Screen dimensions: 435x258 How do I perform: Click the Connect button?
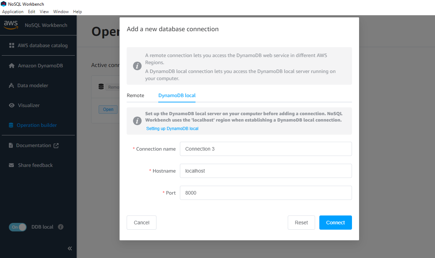335,222
